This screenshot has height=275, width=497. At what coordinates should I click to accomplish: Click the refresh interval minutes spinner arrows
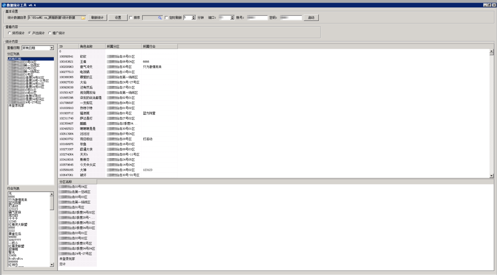[194, 18]
